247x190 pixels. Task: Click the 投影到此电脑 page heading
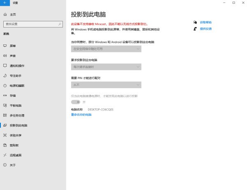[x=88, y=14]
